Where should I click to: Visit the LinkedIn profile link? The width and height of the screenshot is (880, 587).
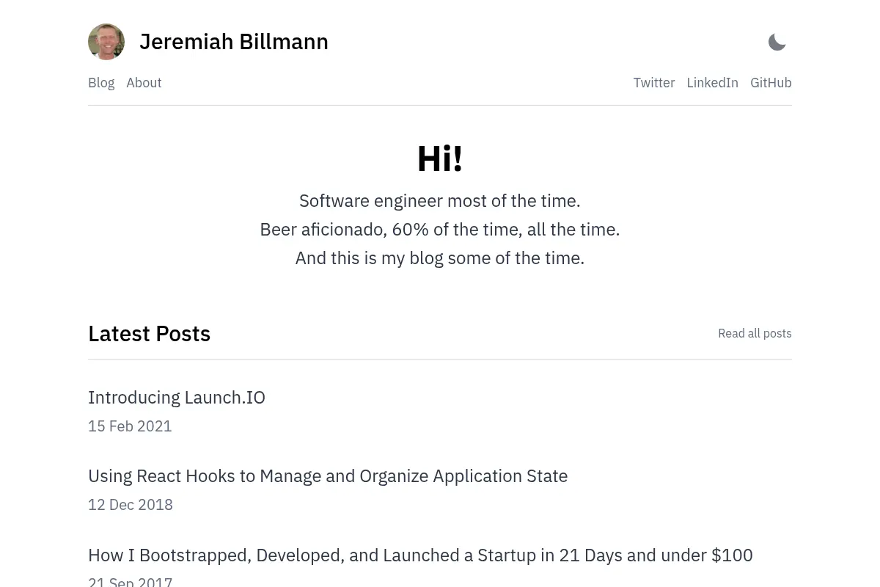point(712,83)
